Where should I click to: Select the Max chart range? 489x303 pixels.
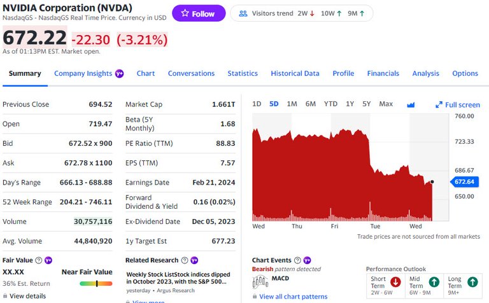[386, 104]
